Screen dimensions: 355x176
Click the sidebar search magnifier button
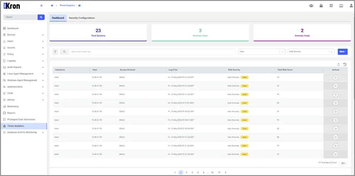click(41, 17)
